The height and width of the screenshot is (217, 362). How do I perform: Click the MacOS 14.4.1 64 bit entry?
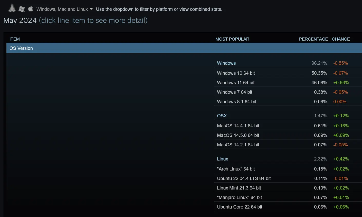(x=238, y=126)
